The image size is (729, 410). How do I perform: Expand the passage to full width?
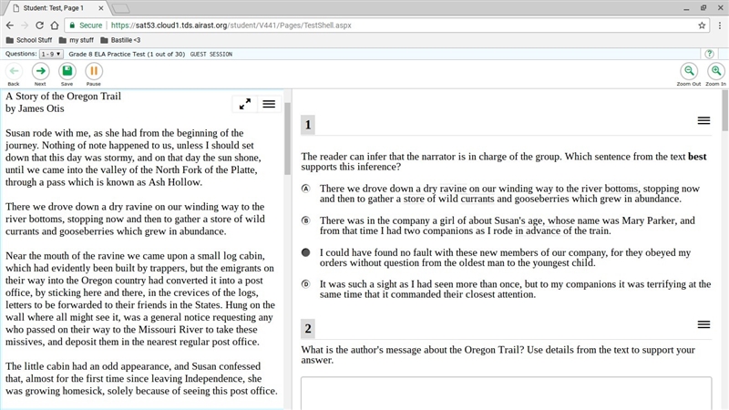[245, 104]
